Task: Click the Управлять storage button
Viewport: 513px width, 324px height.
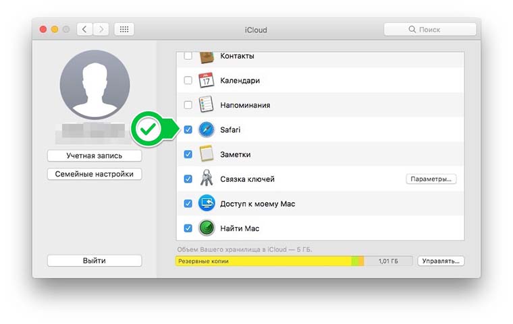Action: tap(441, 261)
